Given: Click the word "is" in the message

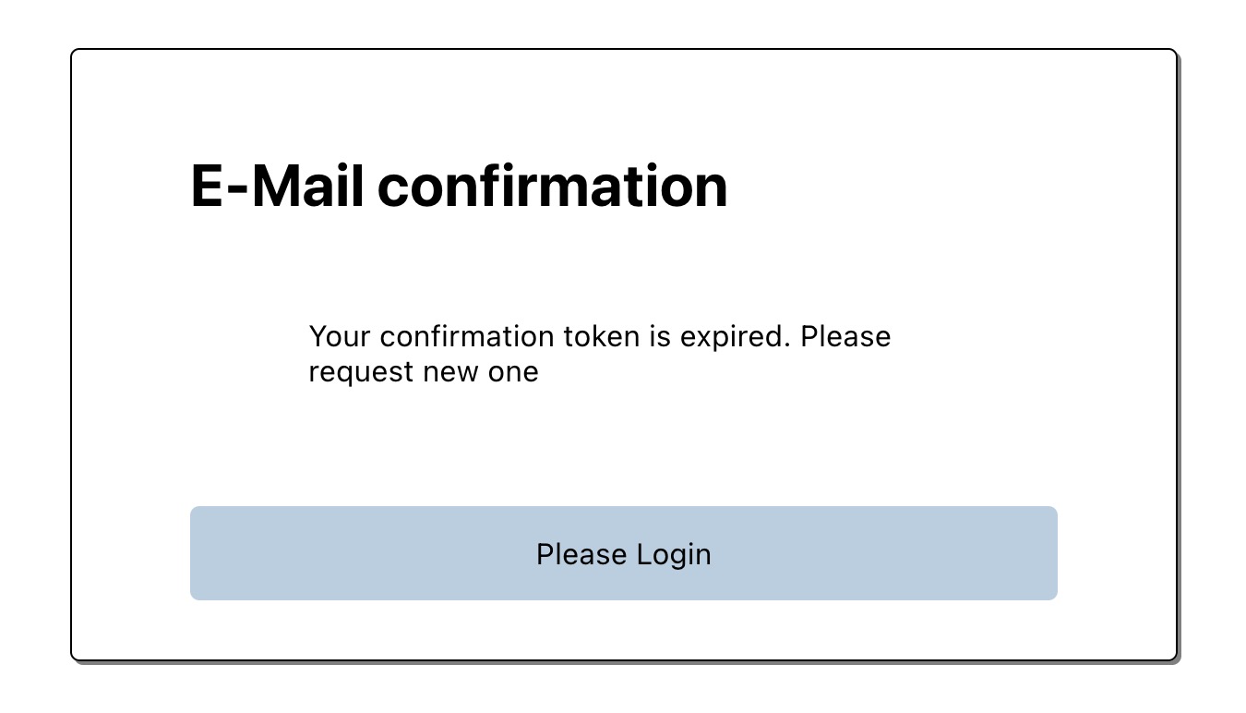Looking at the screenshot, I should (659, 336).
